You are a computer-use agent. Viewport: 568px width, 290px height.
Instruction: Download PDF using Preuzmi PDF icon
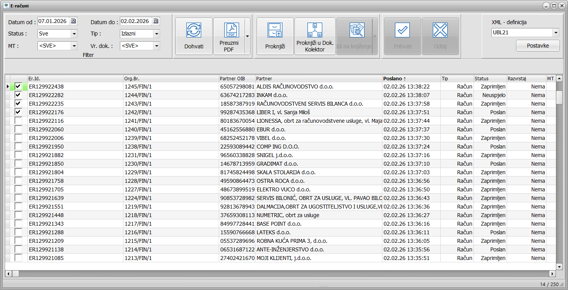pos(231,30)
